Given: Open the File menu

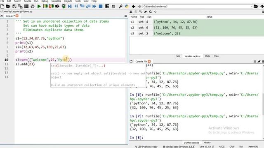Looking at the screenshot, I should click(2, 1).
